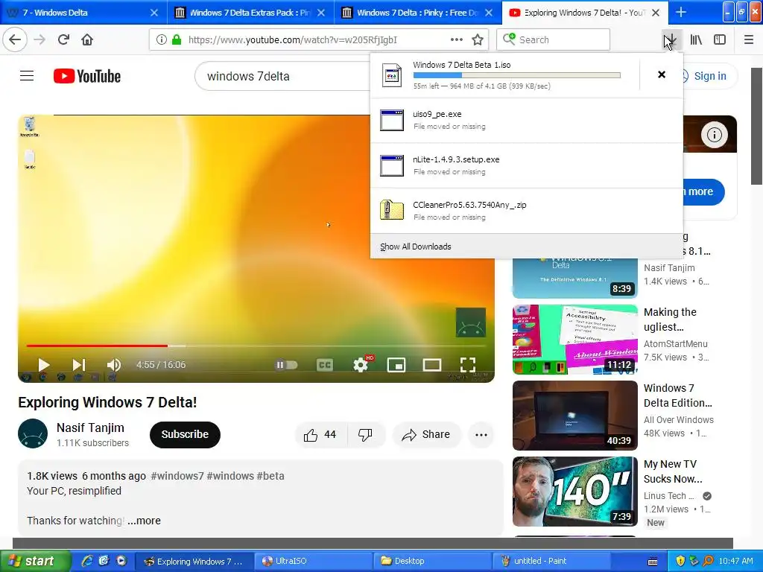This screenshot has width=763, height=572.
Task: Open more actions next to Share
Action: [x=481, y=434]
